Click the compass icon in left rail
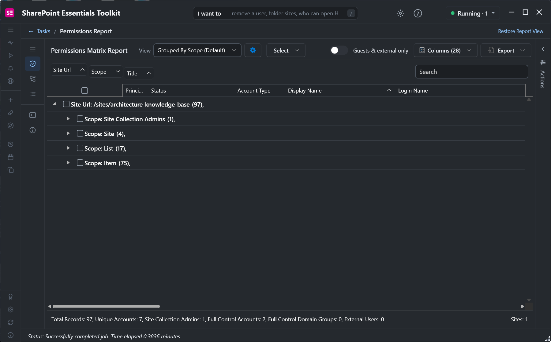Viewport: 551px width, 342px height. point(11,126)
